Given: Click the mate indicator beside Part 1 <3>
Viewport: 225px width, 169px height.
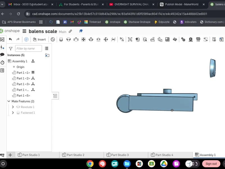Looking at the screenshot, I should click(x=33, y=84).
